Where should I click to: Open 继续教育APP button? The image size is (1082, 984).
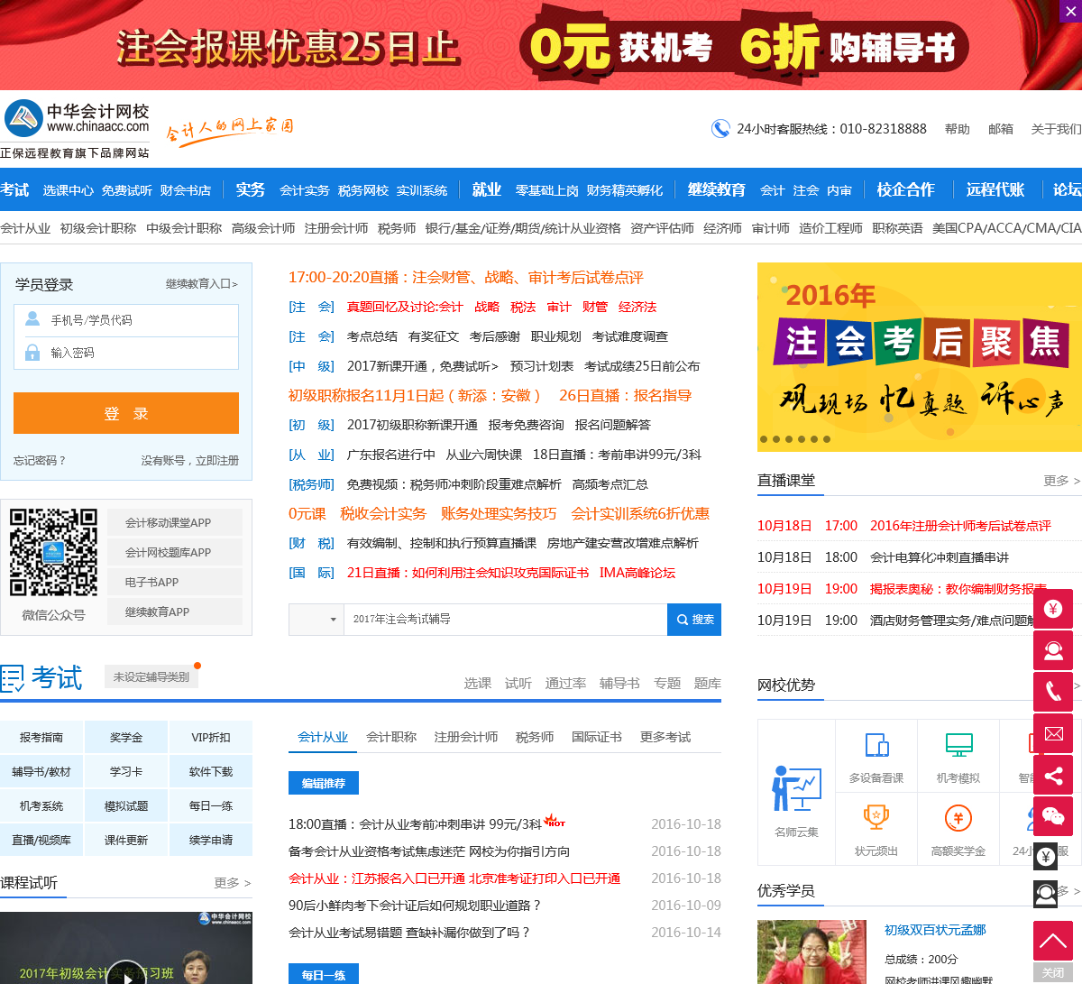175,612
